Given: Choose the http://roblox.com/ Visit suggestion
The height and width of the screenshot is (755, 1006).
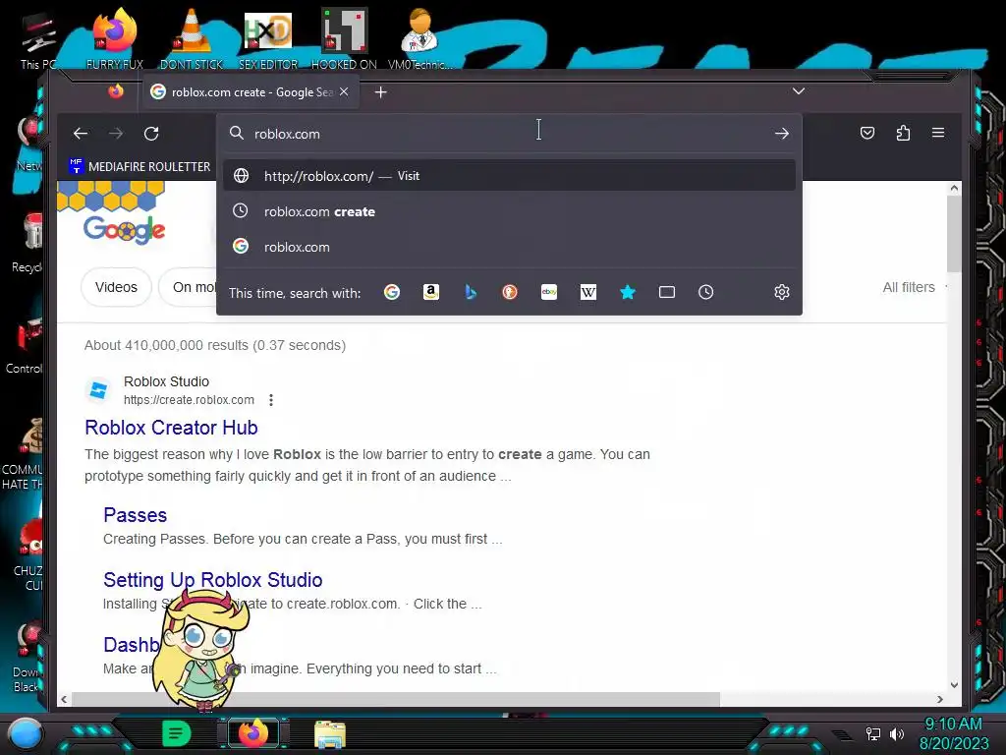Looking at the screenshot, I should pyautogui.click(x=510, y=175).
